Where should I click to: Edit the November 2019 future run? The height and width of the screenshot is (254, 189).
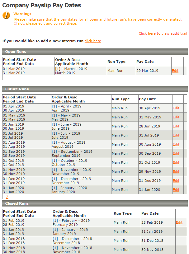(x=176, y=172)
